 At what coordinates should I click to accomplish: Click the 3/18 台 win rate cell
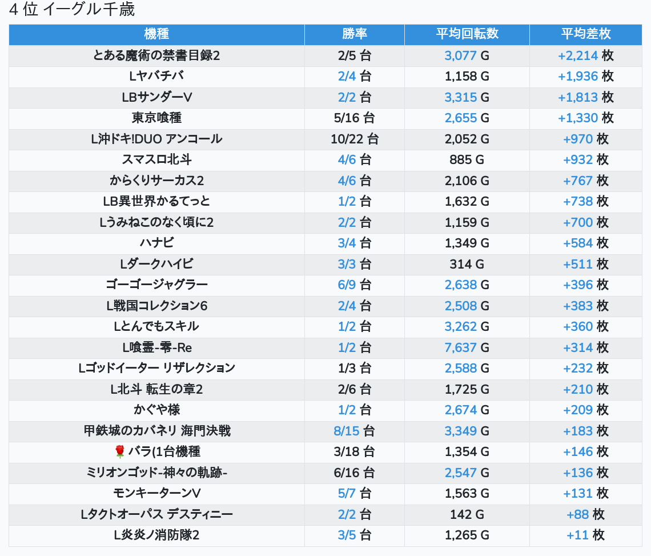click(354, 451)
